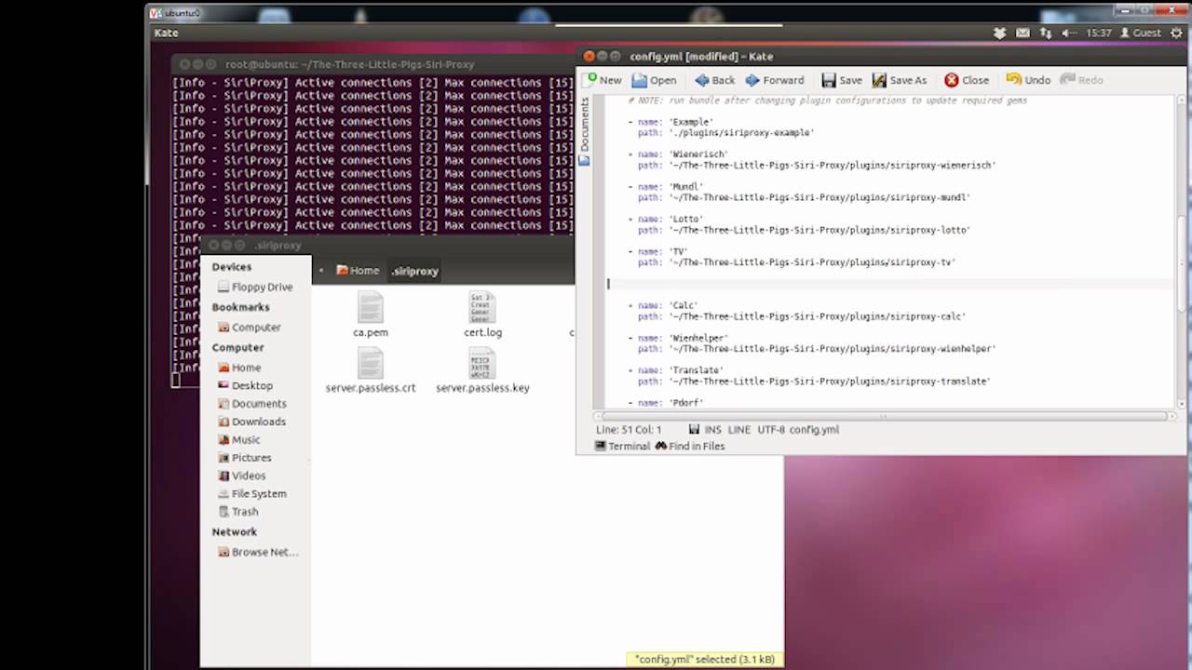Click the siriproxy-calc path line
The height and width of the screenshot is (670, 1192).
(x=801, y=316)
